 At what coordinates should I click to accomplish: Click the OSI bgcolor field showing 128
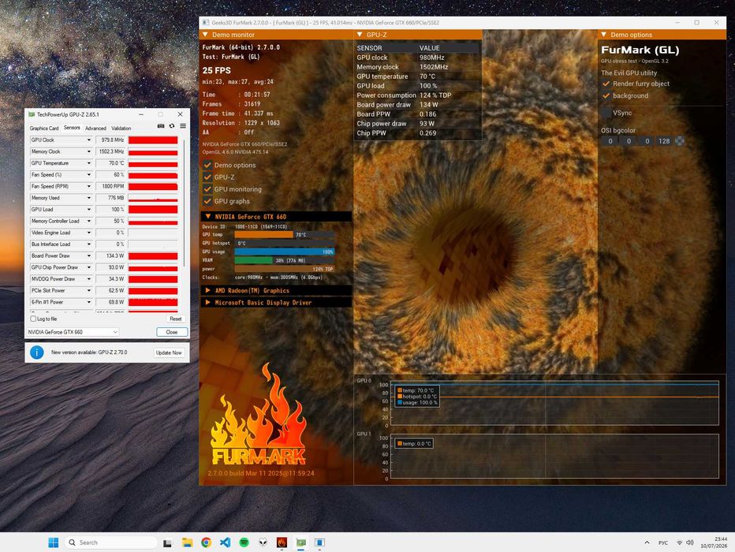coord(664,141)
